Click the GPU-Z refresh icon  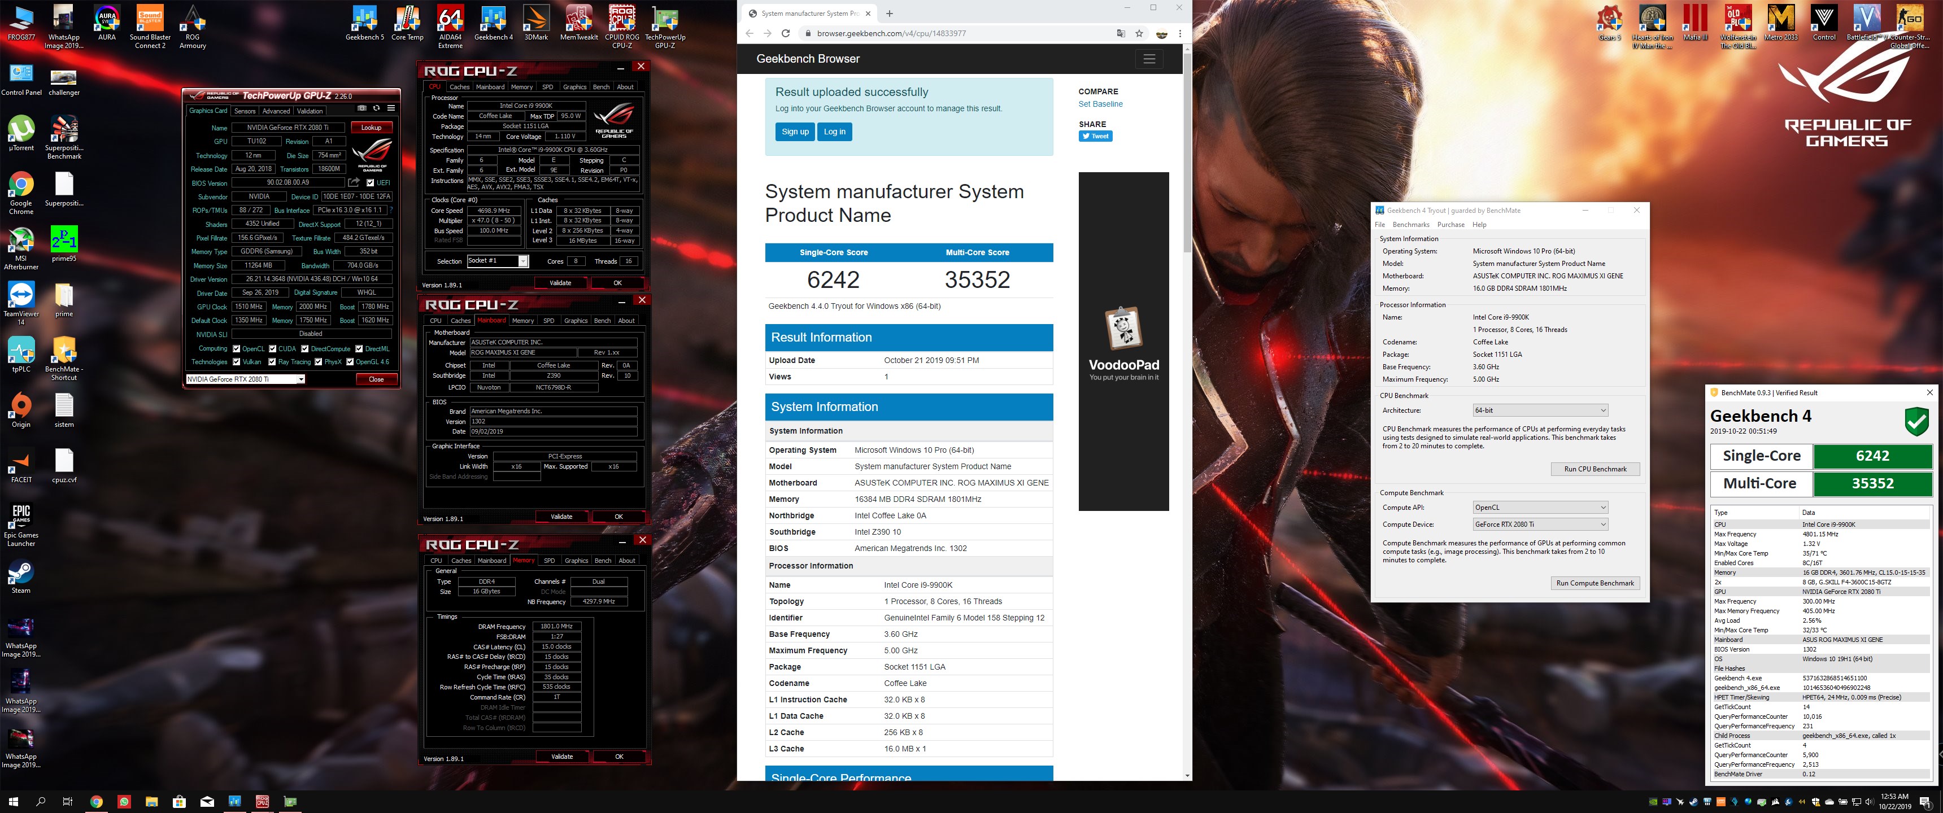tap(376, 108)
